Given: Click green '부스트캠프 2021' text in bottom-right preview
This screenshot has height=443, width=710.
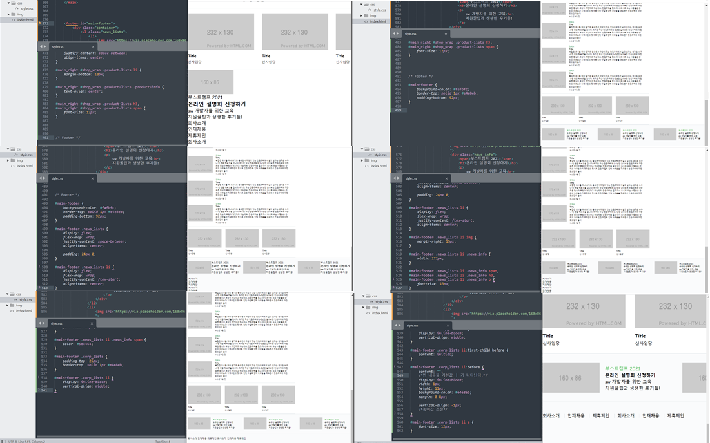Looking at the screenshot, I should 622,368.
